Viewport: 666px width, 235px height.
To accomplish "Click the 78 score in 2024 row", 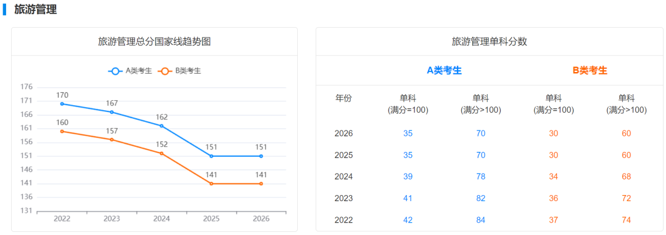I will (481, 177).
